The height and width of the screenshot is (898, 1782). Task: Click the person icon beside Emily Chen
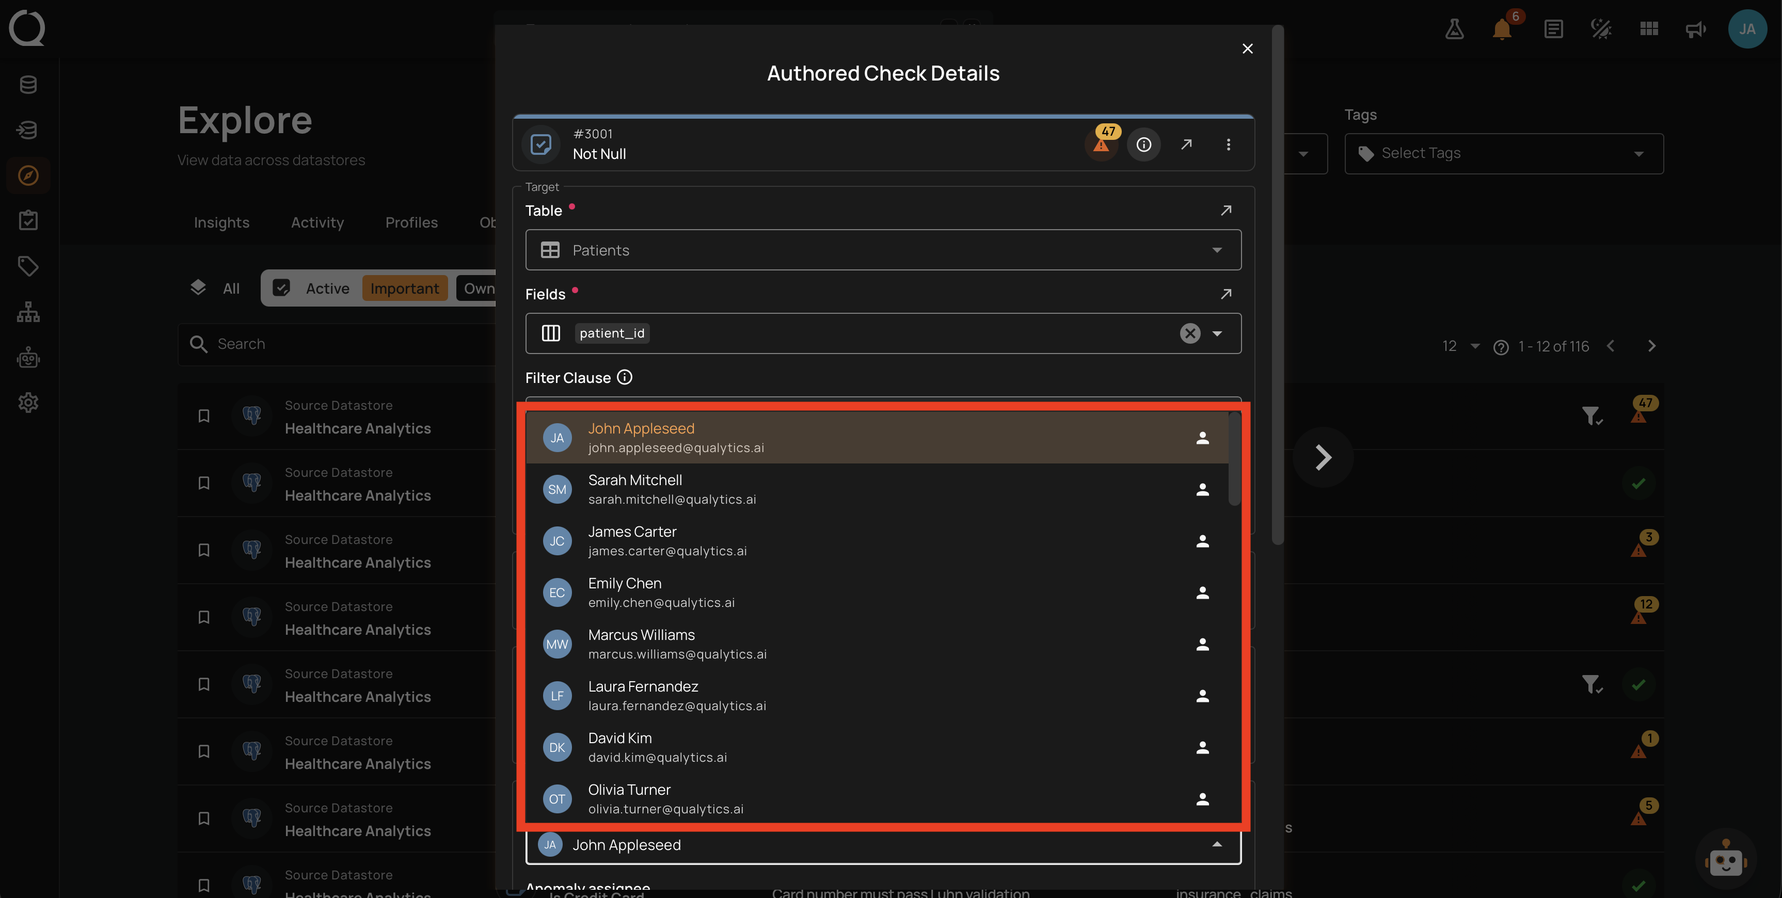point(1202,593)
